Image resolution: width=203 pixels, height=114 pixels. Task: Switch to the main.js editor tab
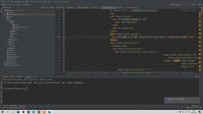[120, 8]
